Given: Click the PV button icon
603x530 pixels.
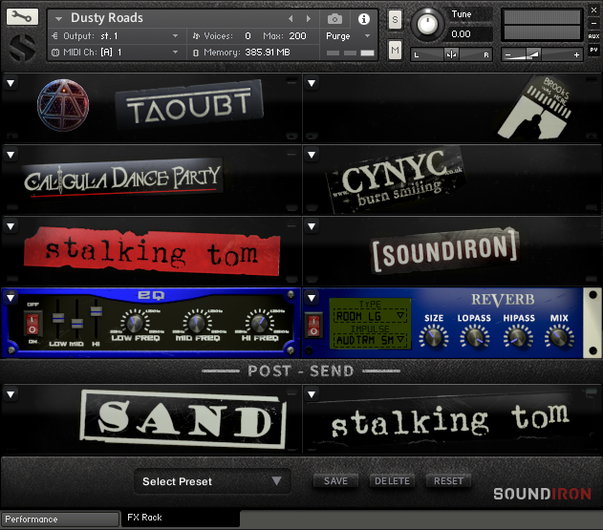Looking at the screenshot, I should [593, 49].
